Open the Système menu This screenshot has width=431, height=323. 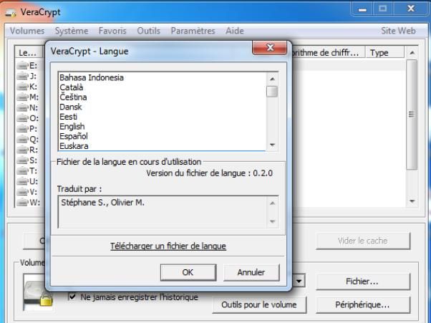tap(72, 31)
